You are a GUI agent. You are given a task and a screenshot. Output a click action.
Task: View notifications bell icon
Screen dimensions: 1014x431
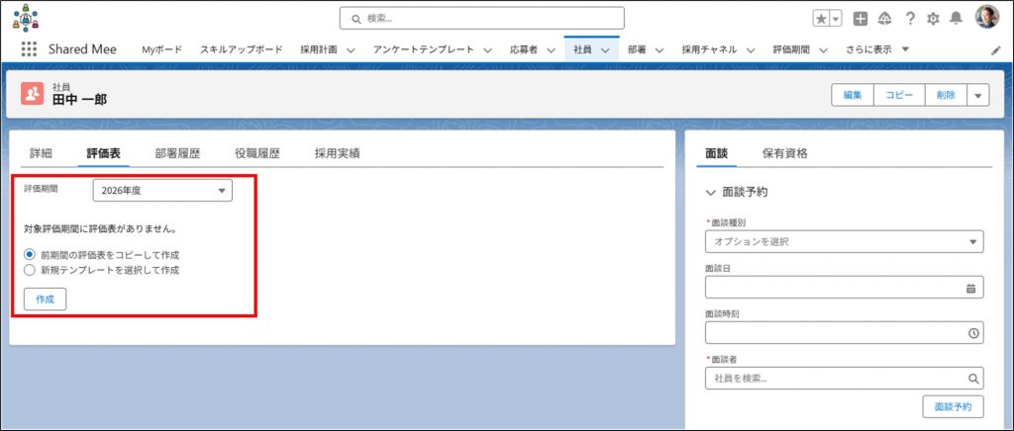click(956, 19)
